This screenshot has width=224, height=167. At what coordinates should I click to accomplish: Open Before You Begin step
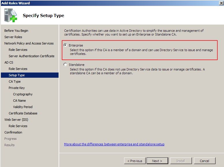16,31
